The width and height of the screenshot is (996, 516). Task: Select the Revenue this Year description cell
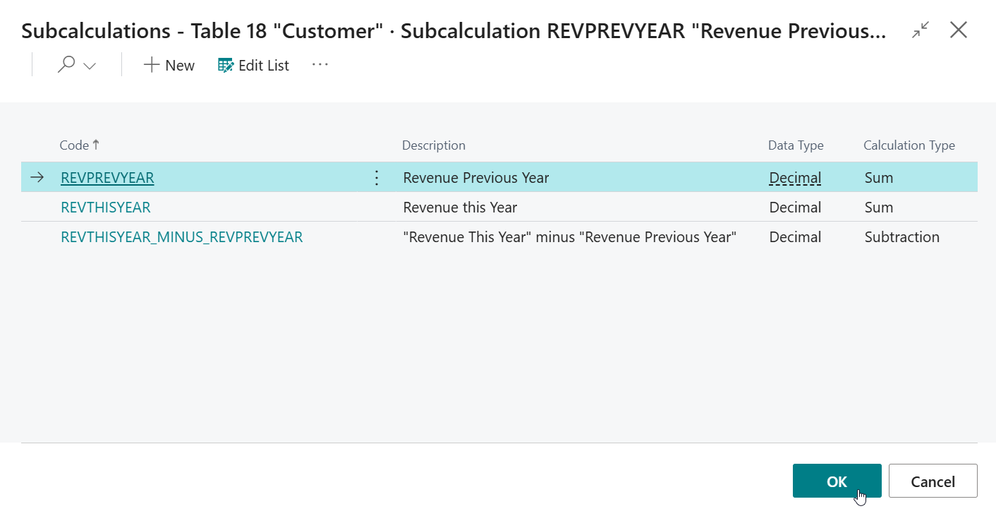click(x=460, y=208)
